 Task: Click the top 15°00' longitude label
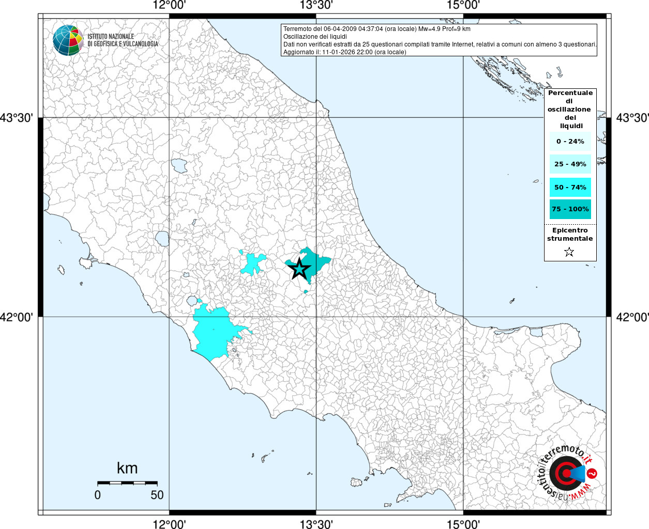pyautogui.click(x=463, y=6)
